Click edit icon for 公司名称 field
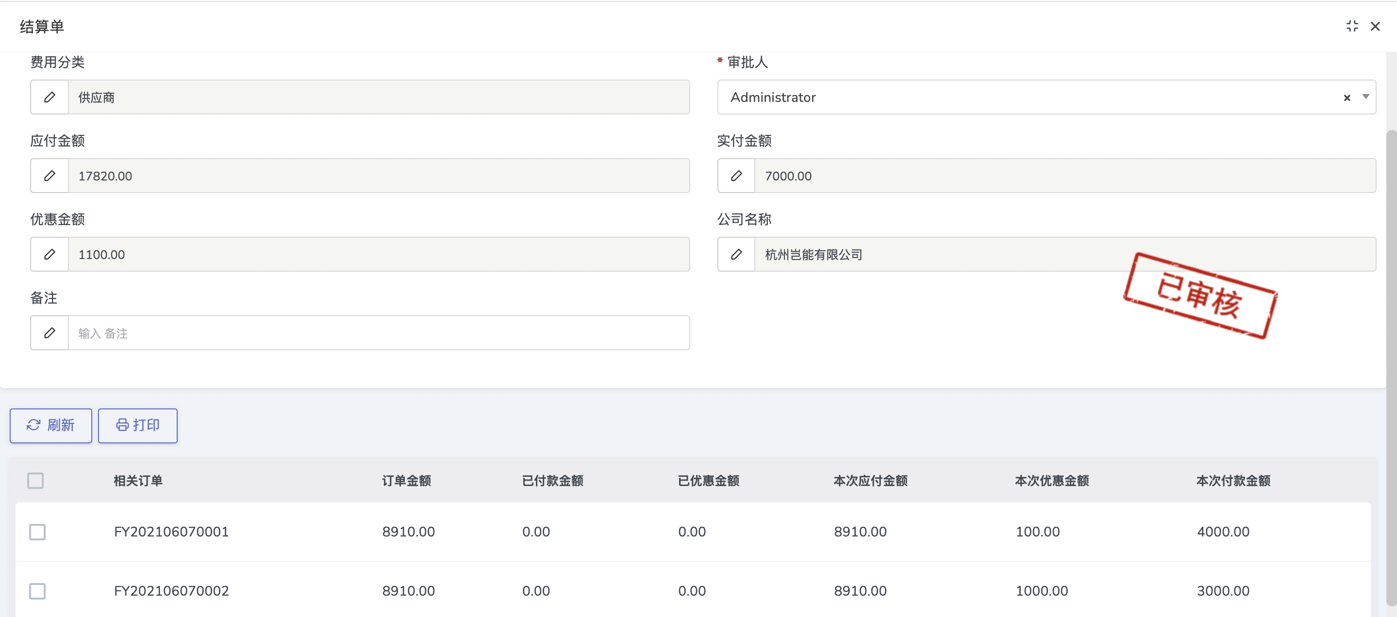 (736, 255)
